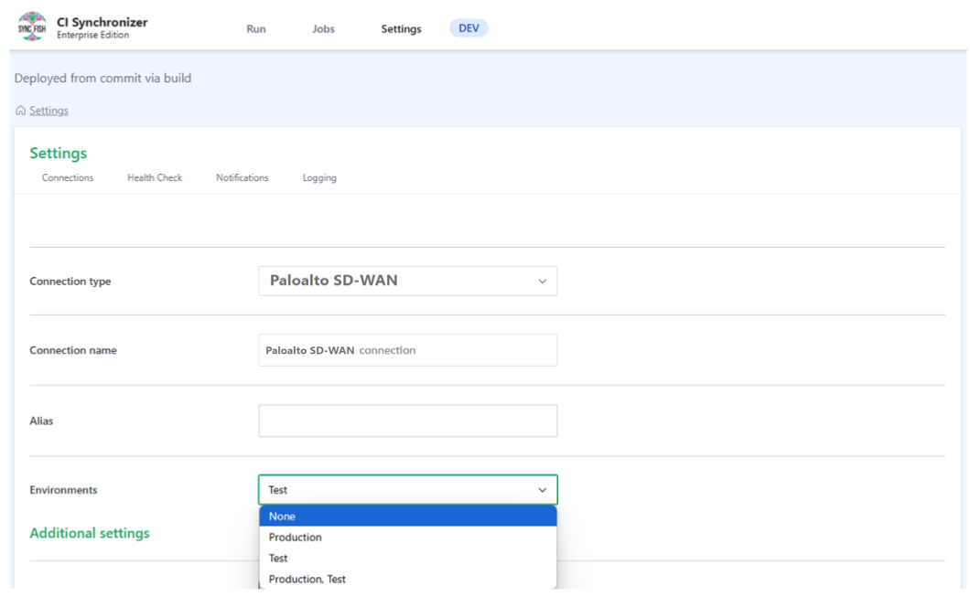Follow the Settings breadcrumb link
Image resolution: width=970 pixels, height=607 pixels.
click(x=48, y=110)
